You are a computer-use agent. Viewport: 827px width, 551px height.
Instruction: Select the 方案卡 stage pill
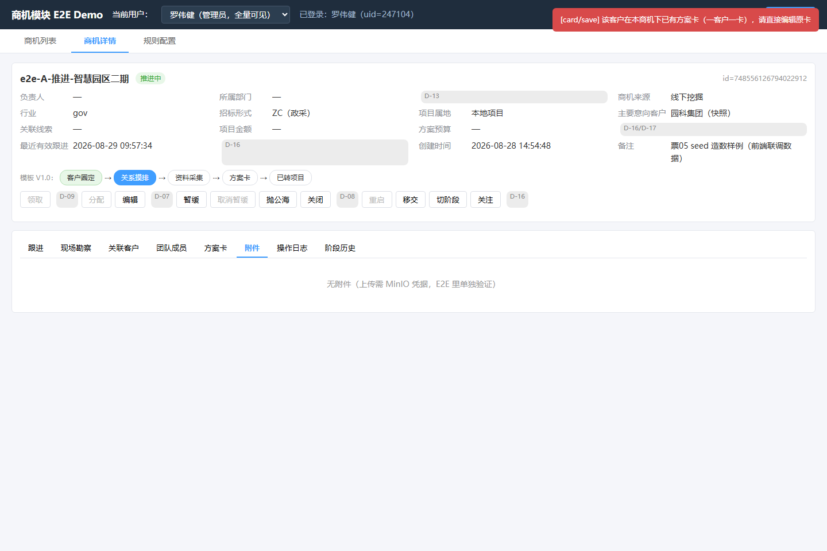240,178
